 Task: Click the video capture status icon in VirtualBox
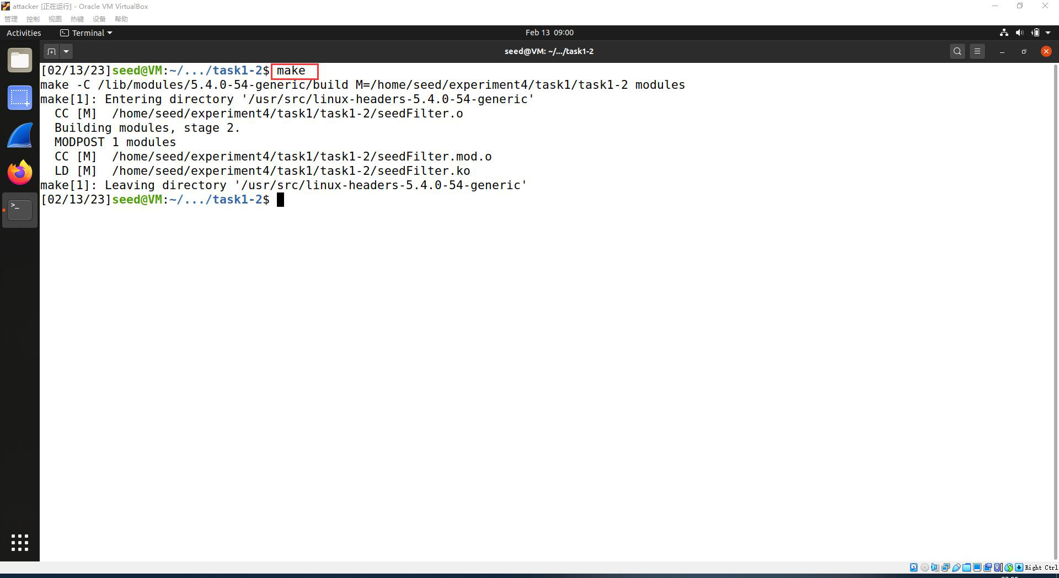pyautogui.click(x=988, y=567)
